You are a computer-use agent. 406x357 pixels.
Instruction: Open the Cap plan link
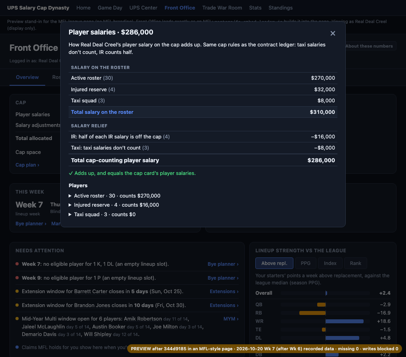click(x=27, y=165)
